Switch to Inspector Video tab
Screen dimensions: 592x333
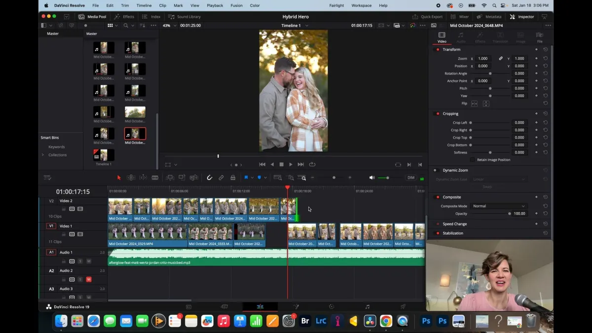tap(442, 37)
